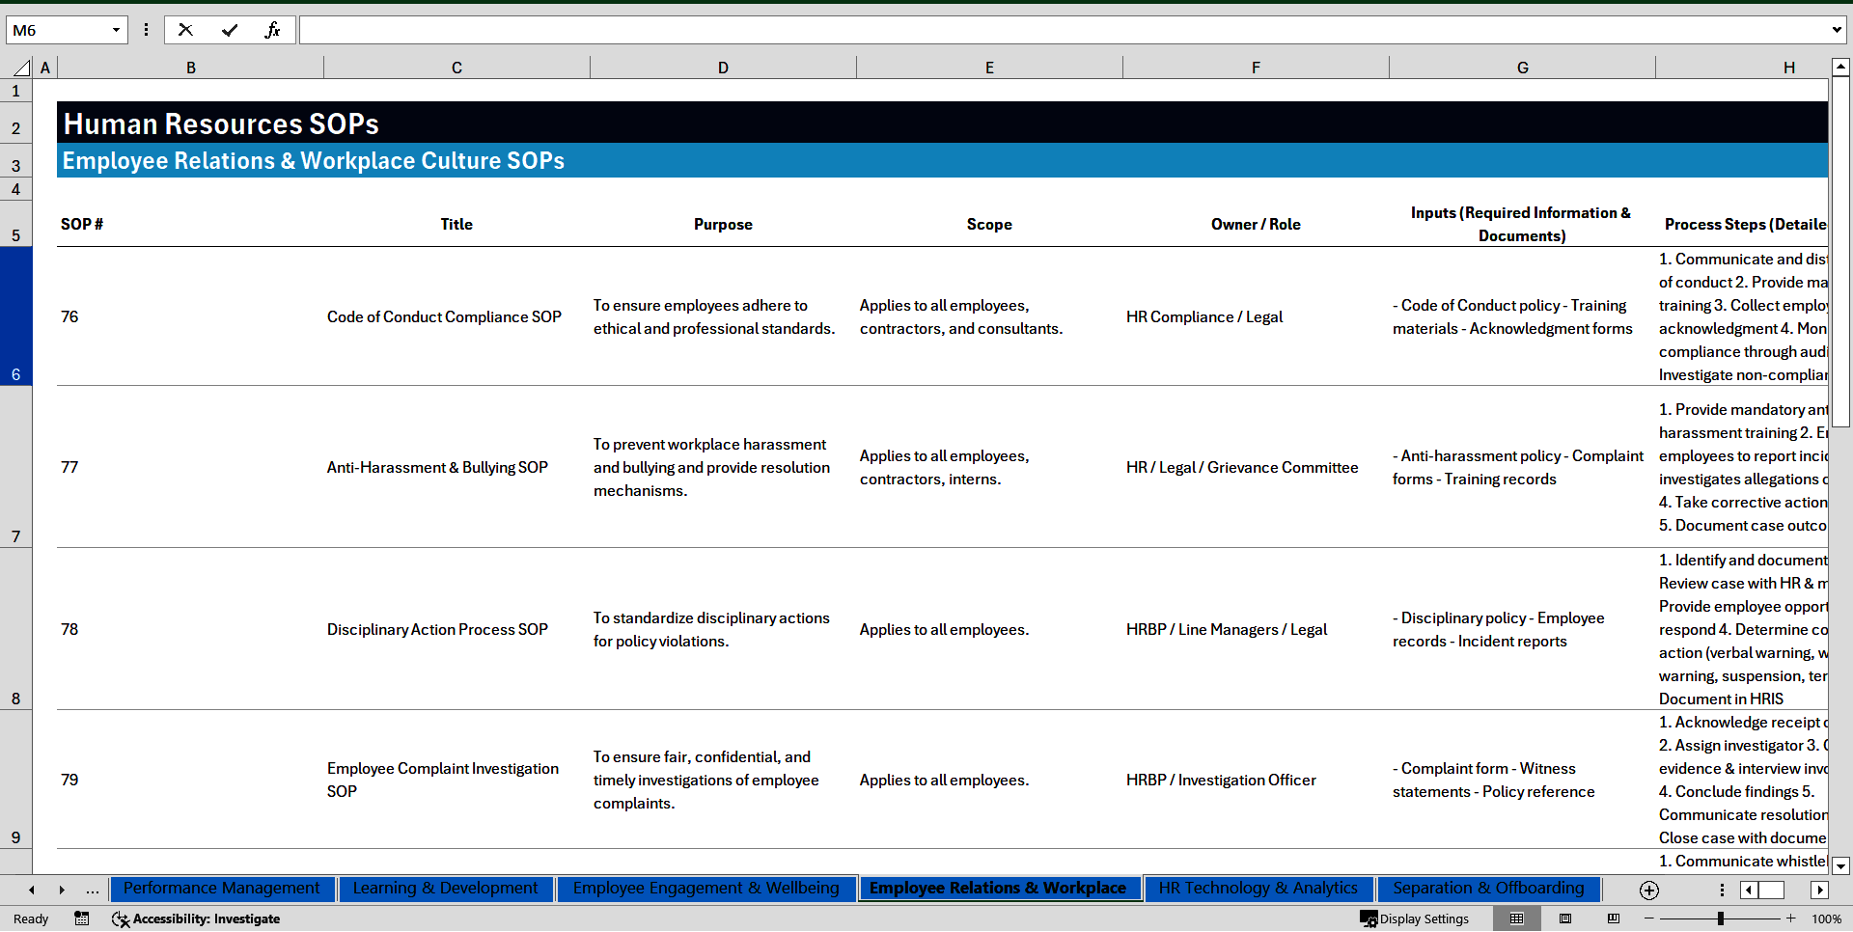Switch to Page Break Preview view
The image size is (1853, 932).
1614,918
